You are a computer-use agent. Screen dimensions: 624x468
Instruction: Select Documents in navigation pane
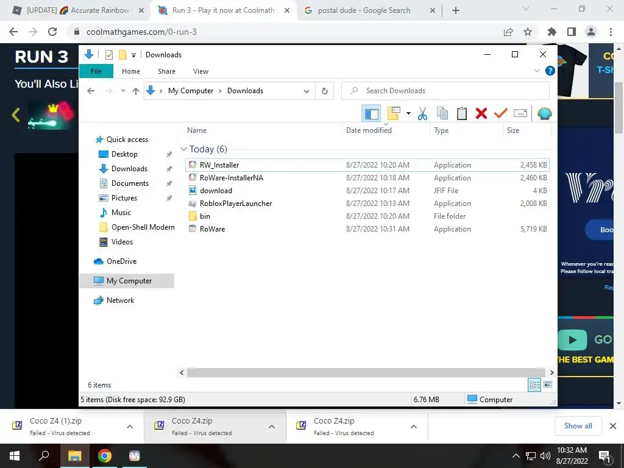tap(130, 183)
